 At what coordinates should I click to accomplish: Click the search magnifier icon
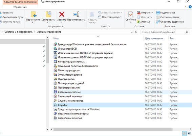[x=187, y=32]
